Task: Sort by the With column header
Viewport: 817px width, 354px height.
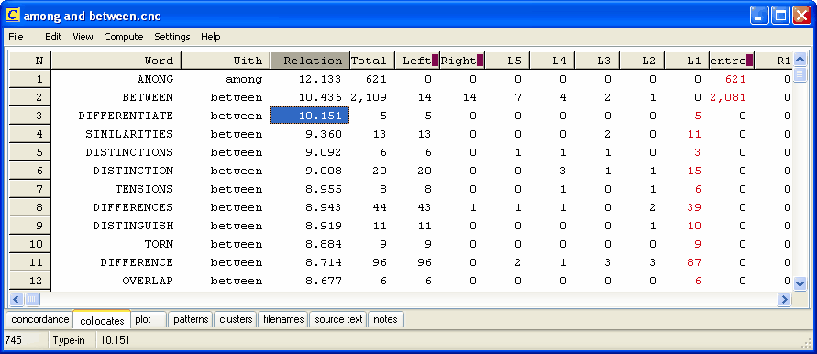Action: (x=226, y=61)
